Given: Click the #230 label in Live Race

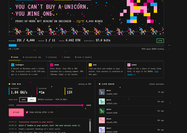Looking at the screenshot, I should (x=109, y=100).
